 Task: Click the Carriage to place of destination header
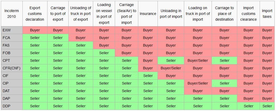(x=224, y=14)
